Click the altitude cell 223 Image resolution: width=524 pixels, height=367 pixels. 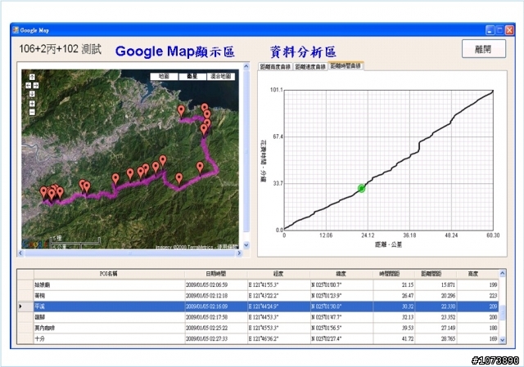(x=477, y=296)
